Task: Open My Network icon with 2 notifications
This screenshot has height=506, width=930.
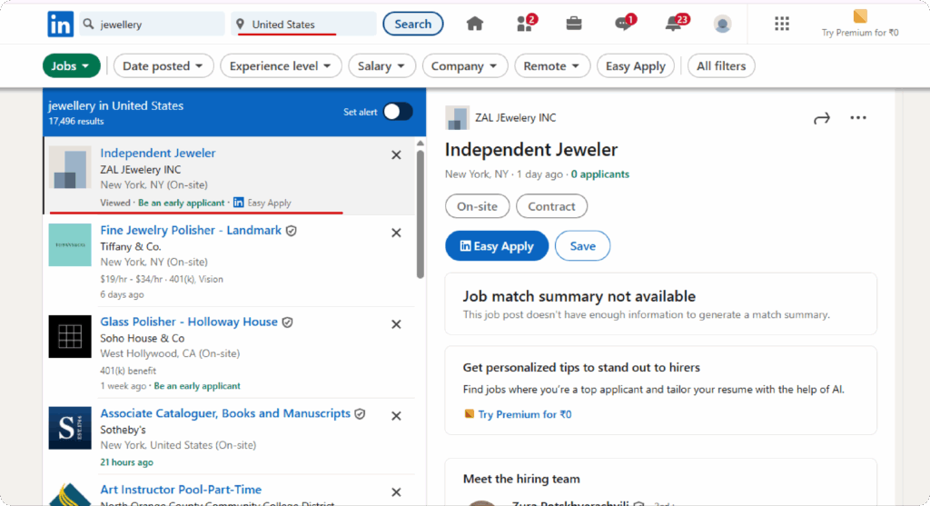Action: click(x=526, y=23)
